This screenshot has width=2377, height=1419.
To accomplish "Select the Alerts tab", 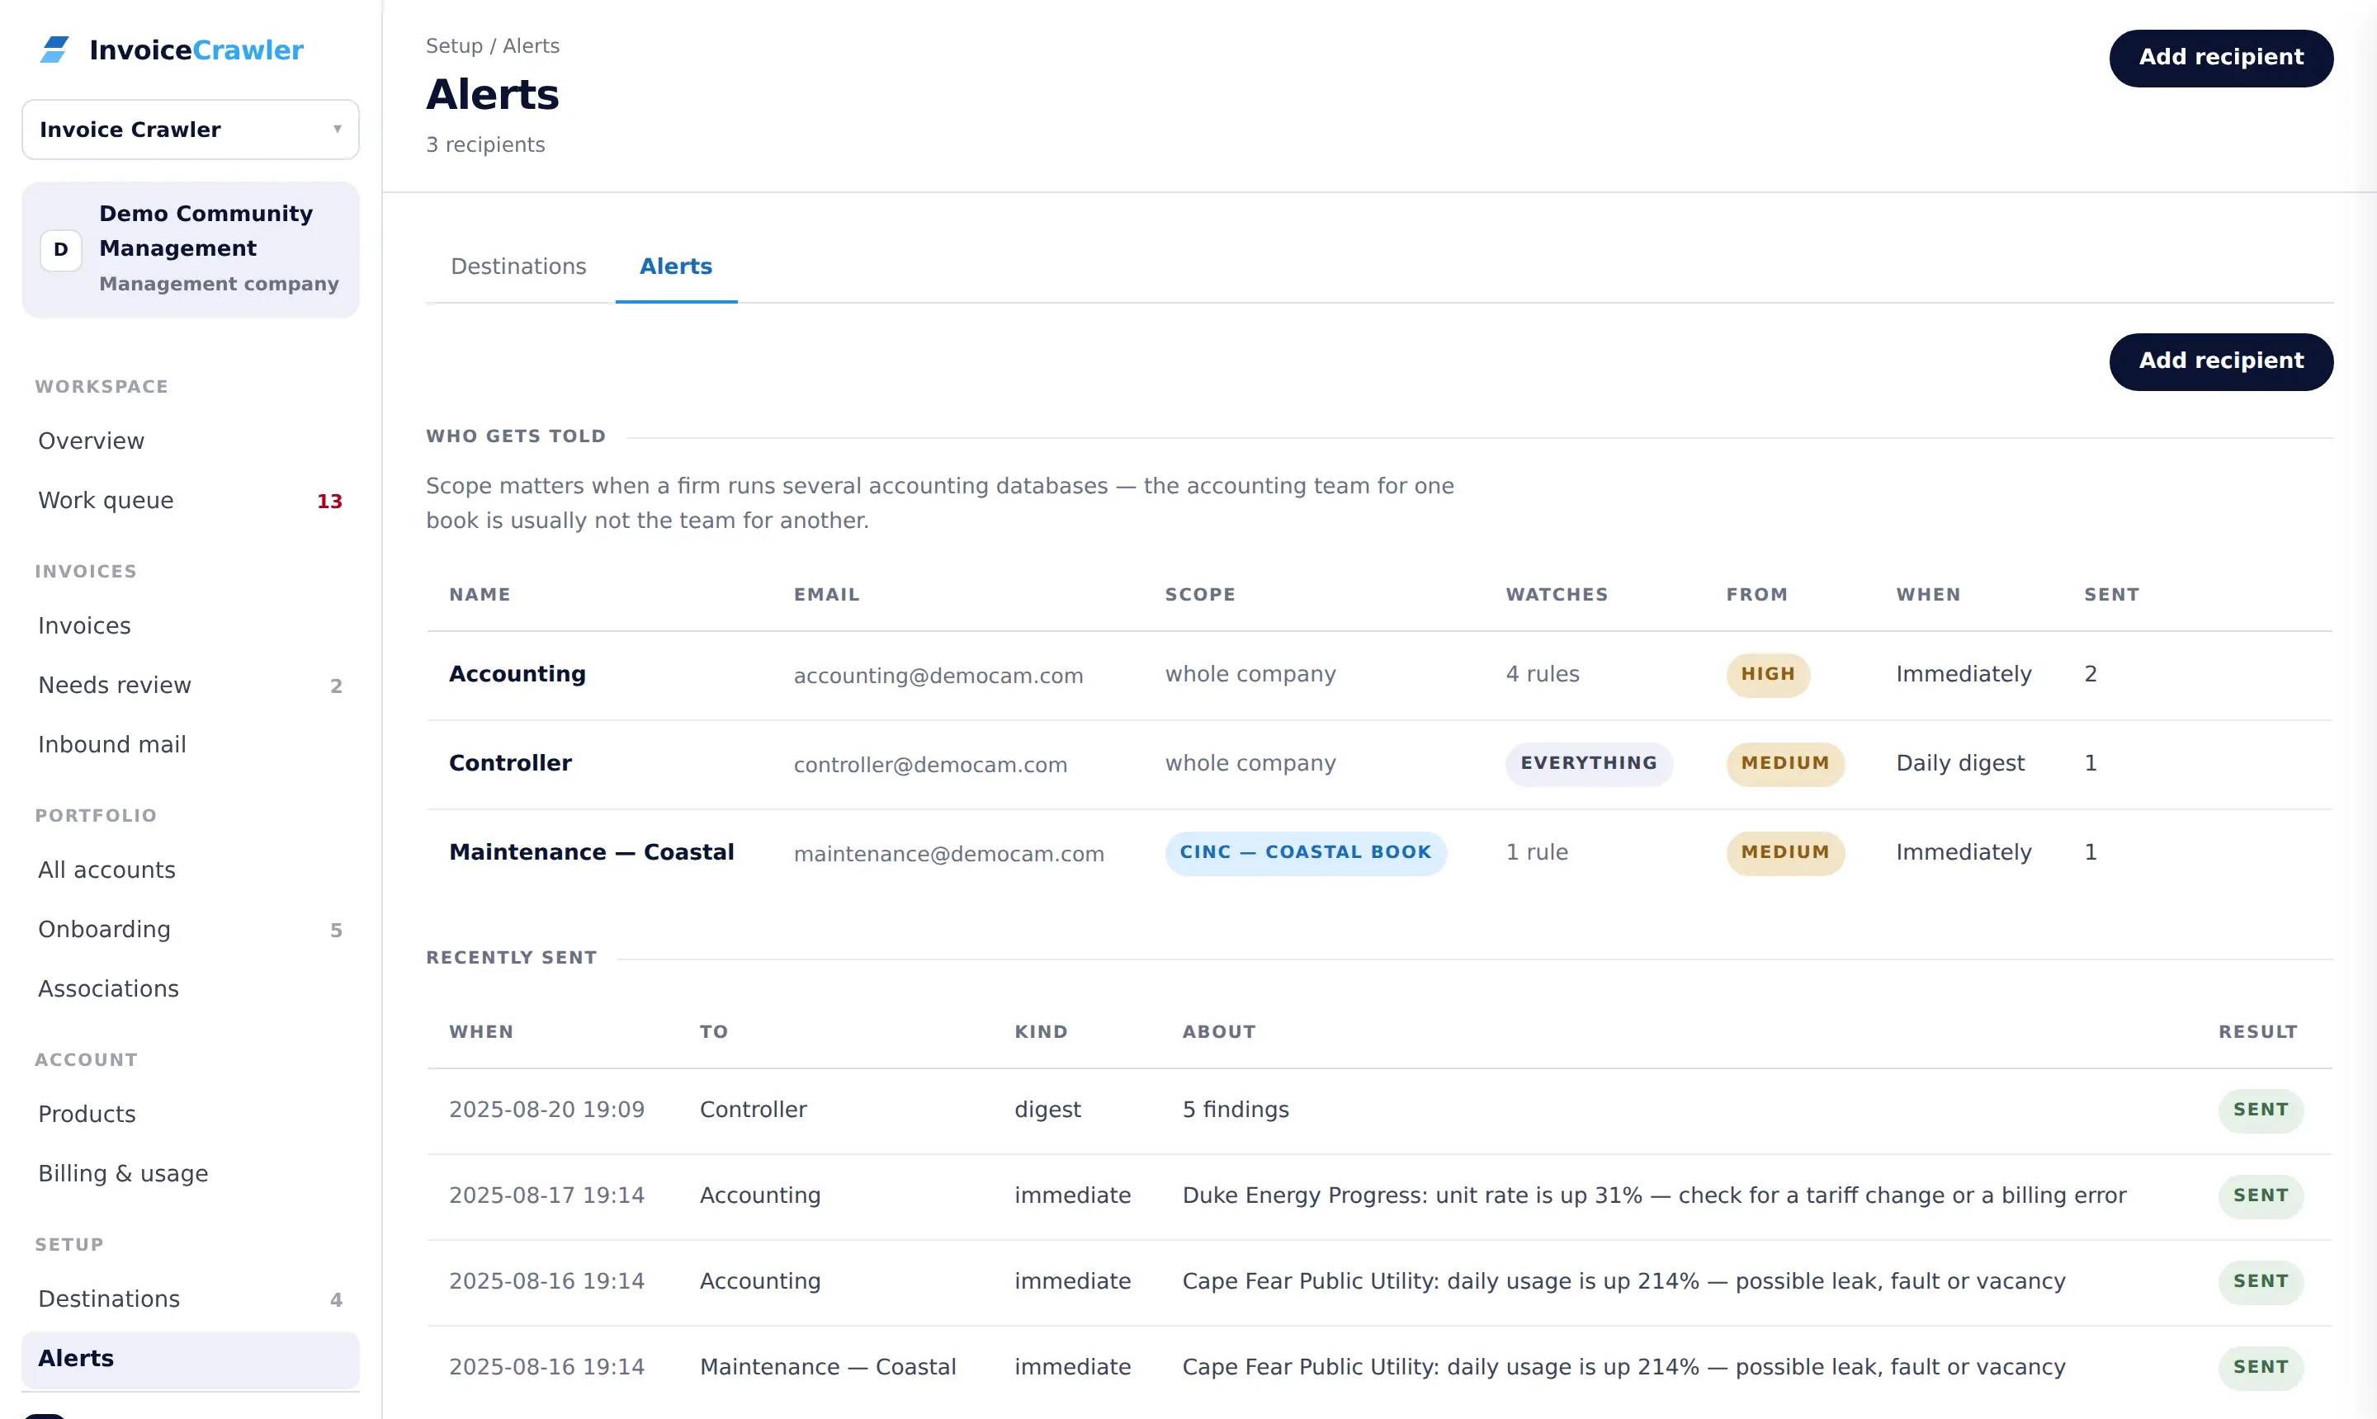I will point(676,266).
